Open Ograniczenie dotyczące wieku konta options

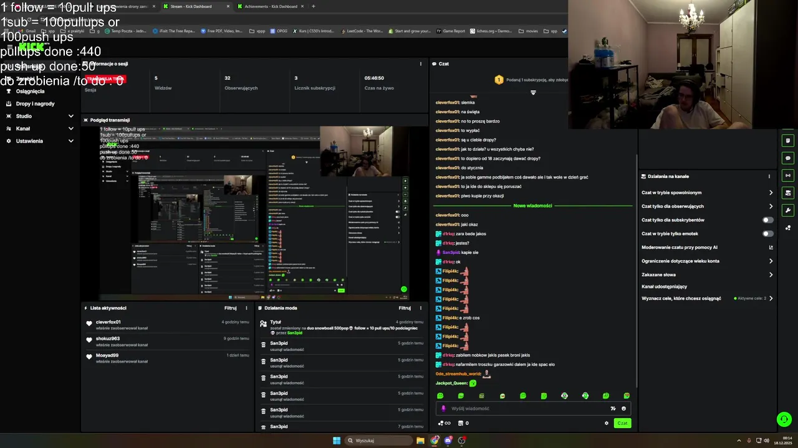pyautogui.click(x=707, y=261)
